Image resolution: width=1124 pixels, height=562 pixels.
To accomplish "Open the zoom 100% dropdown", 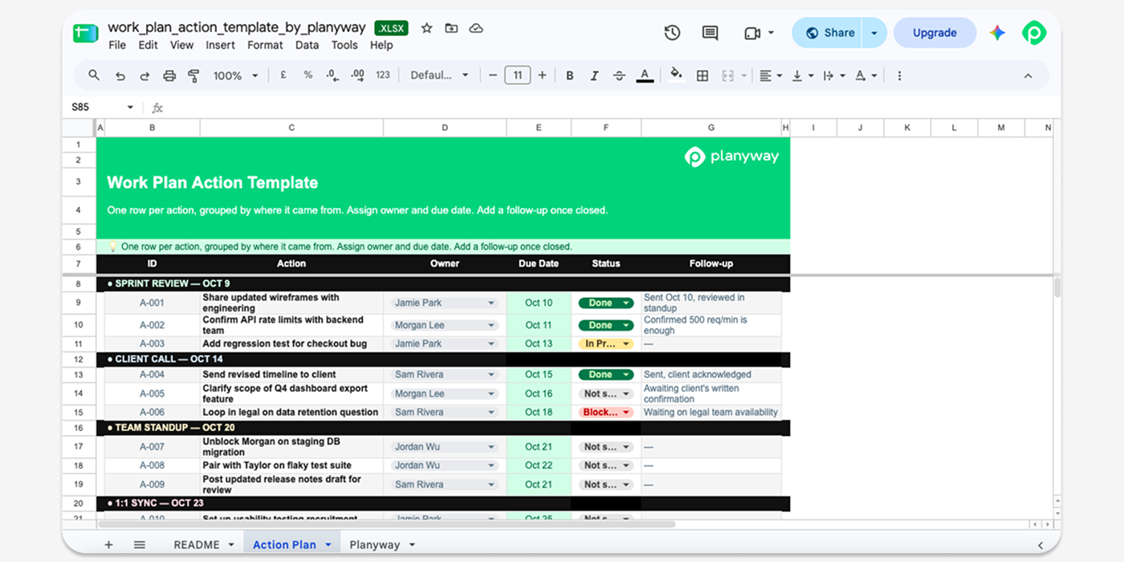I will [x=235, y=75].
